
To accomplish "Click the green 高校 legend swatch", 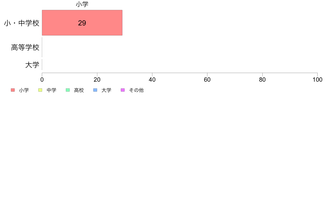I will point(68,90).
